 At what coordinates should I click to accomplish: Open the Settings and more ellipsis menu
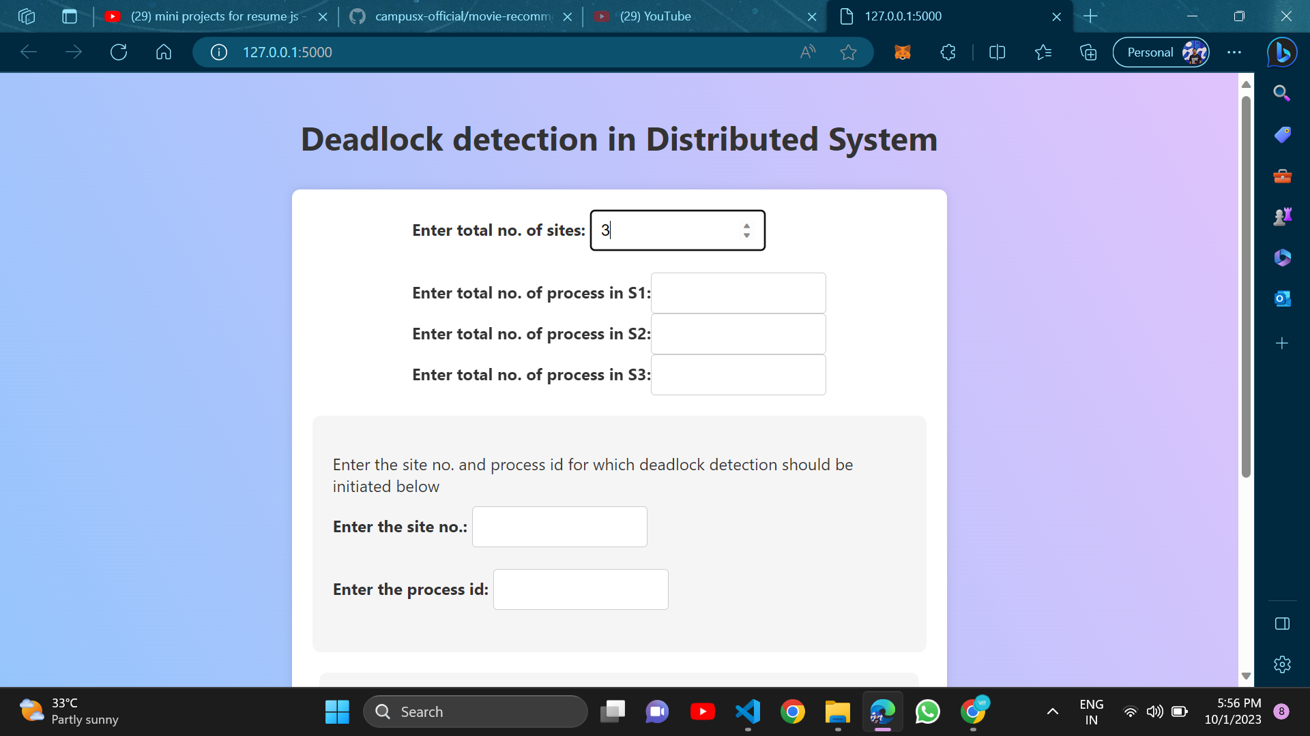tap(1235, 52)
